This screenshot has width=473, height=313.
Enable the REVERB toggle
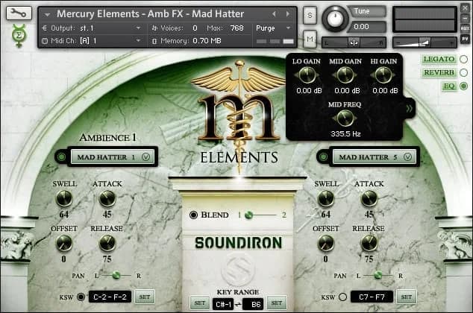pos(463,72)
